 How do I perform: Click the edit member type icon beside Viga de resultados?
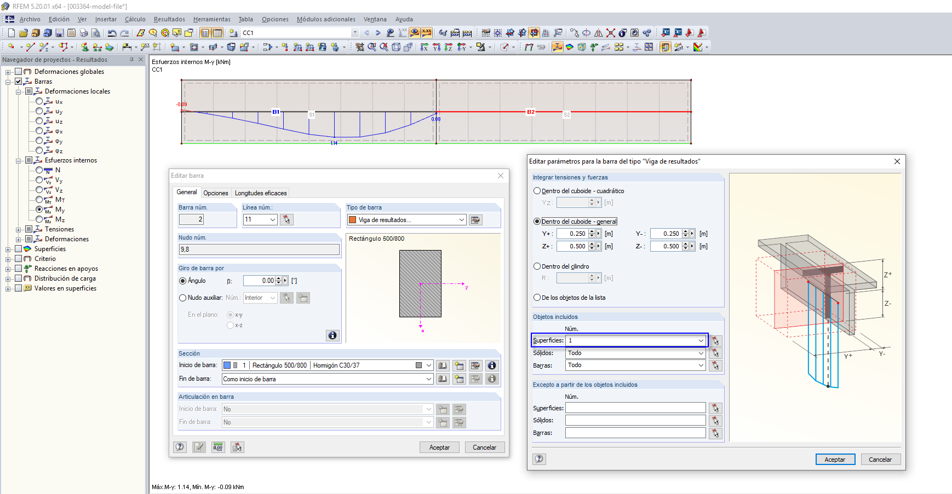point(475,220)
